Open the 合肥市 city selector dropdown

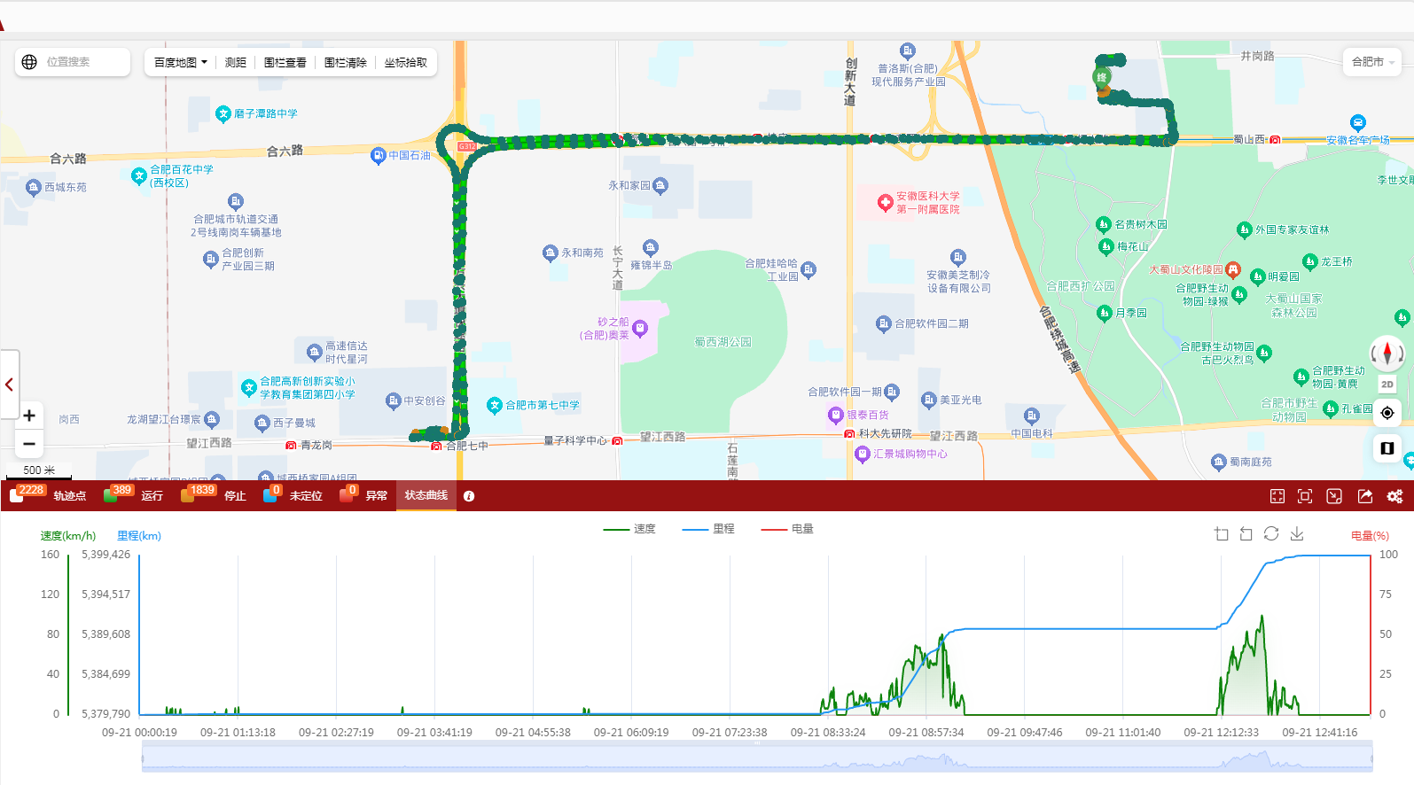[x=1372, y=62]
